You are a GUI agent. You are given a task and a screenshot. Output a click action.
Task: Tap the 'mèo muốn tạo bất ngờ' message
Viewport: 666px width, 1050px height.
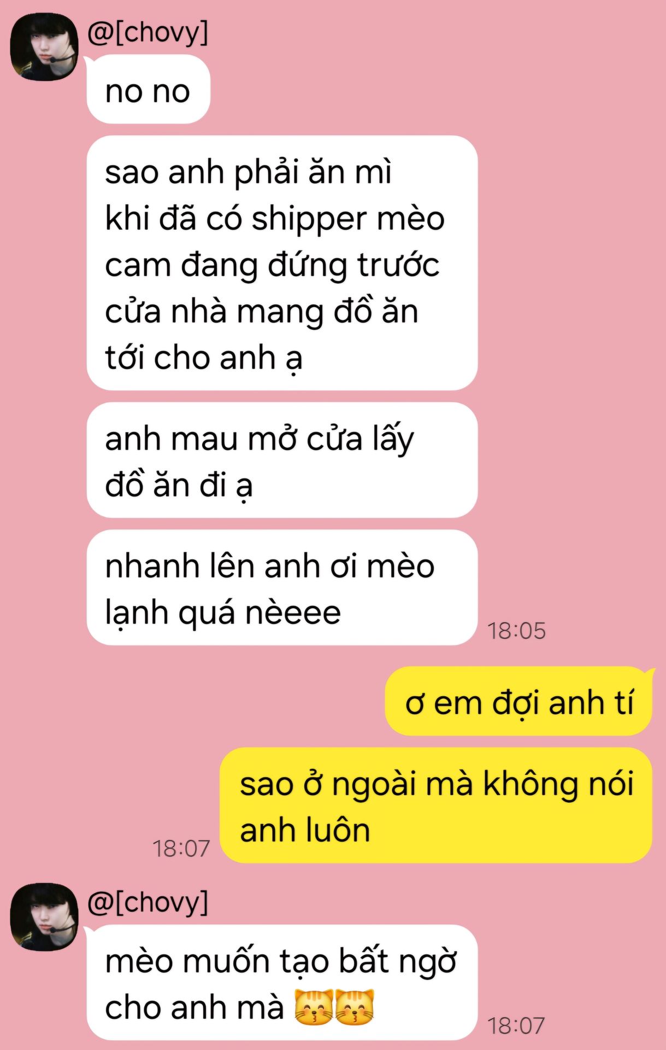click(282, 983)
